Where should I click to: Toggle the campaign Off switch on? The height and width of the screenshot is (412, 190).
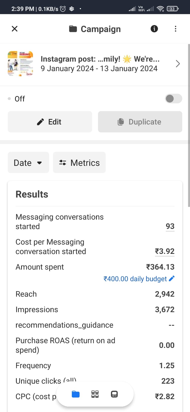click(173, 99)
